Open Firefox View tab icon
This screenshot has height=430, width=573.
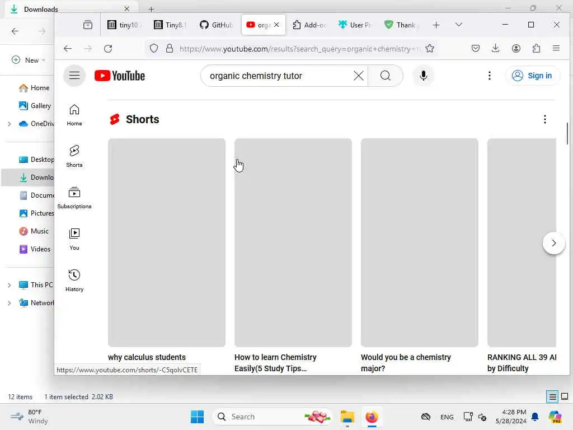(88, 25)
